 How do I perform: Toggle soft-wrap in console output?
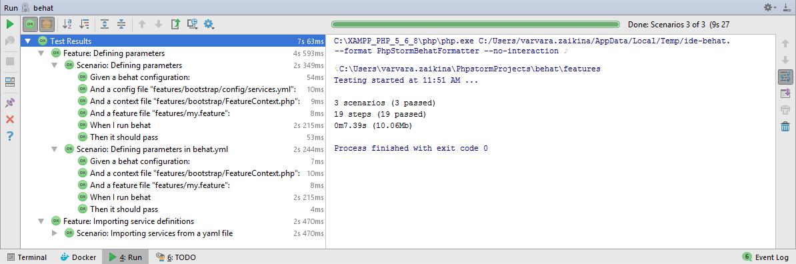785,77
